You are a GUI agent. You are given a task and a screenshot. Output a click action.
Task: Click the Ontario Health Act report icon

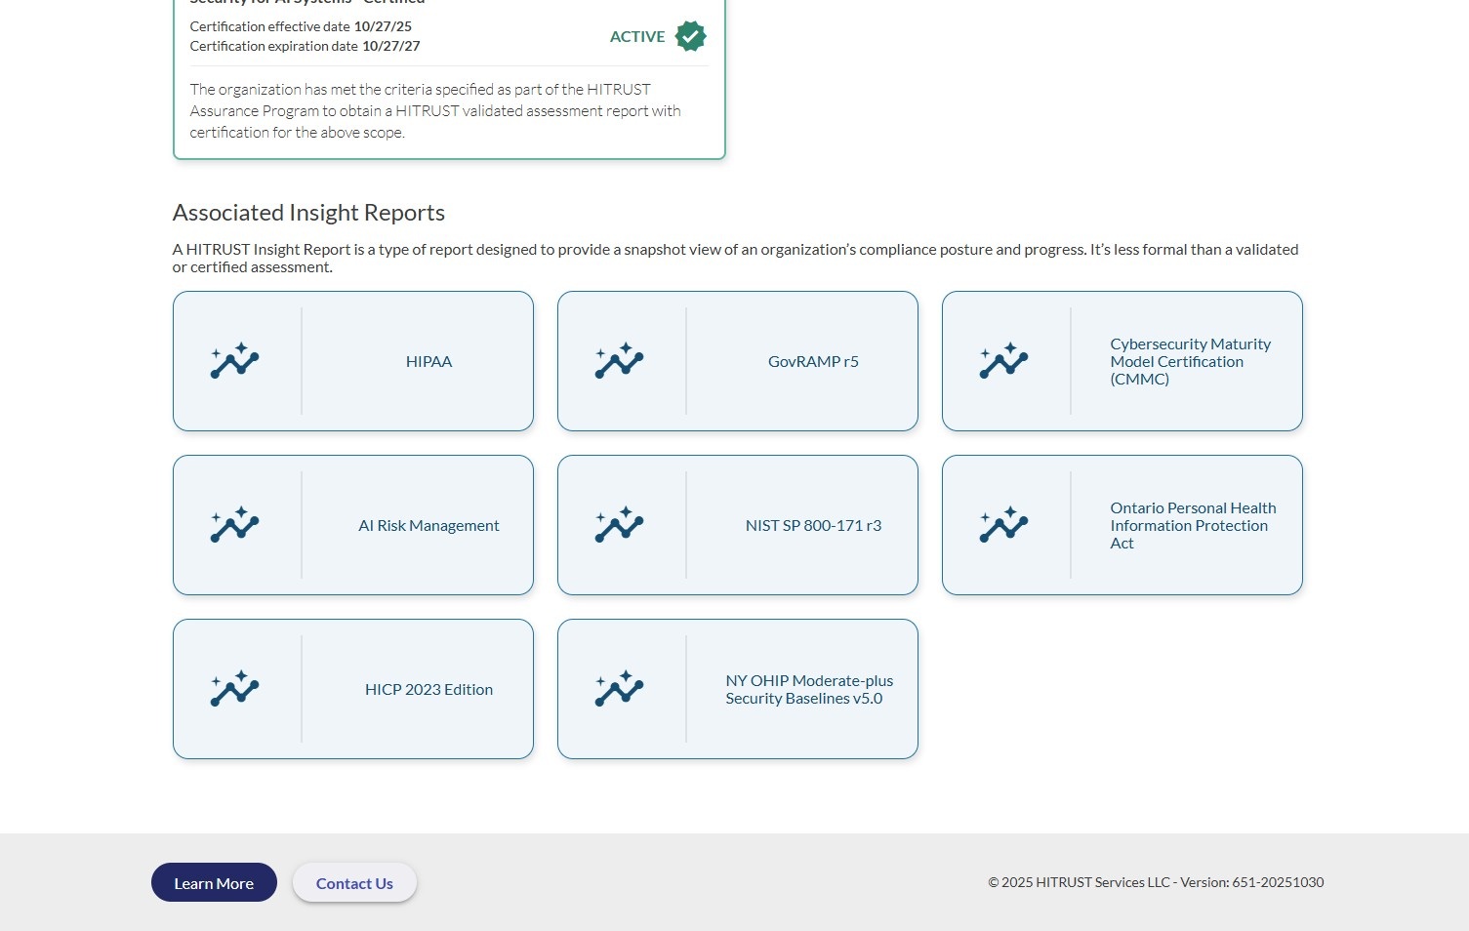click(x=1004, y=525)
